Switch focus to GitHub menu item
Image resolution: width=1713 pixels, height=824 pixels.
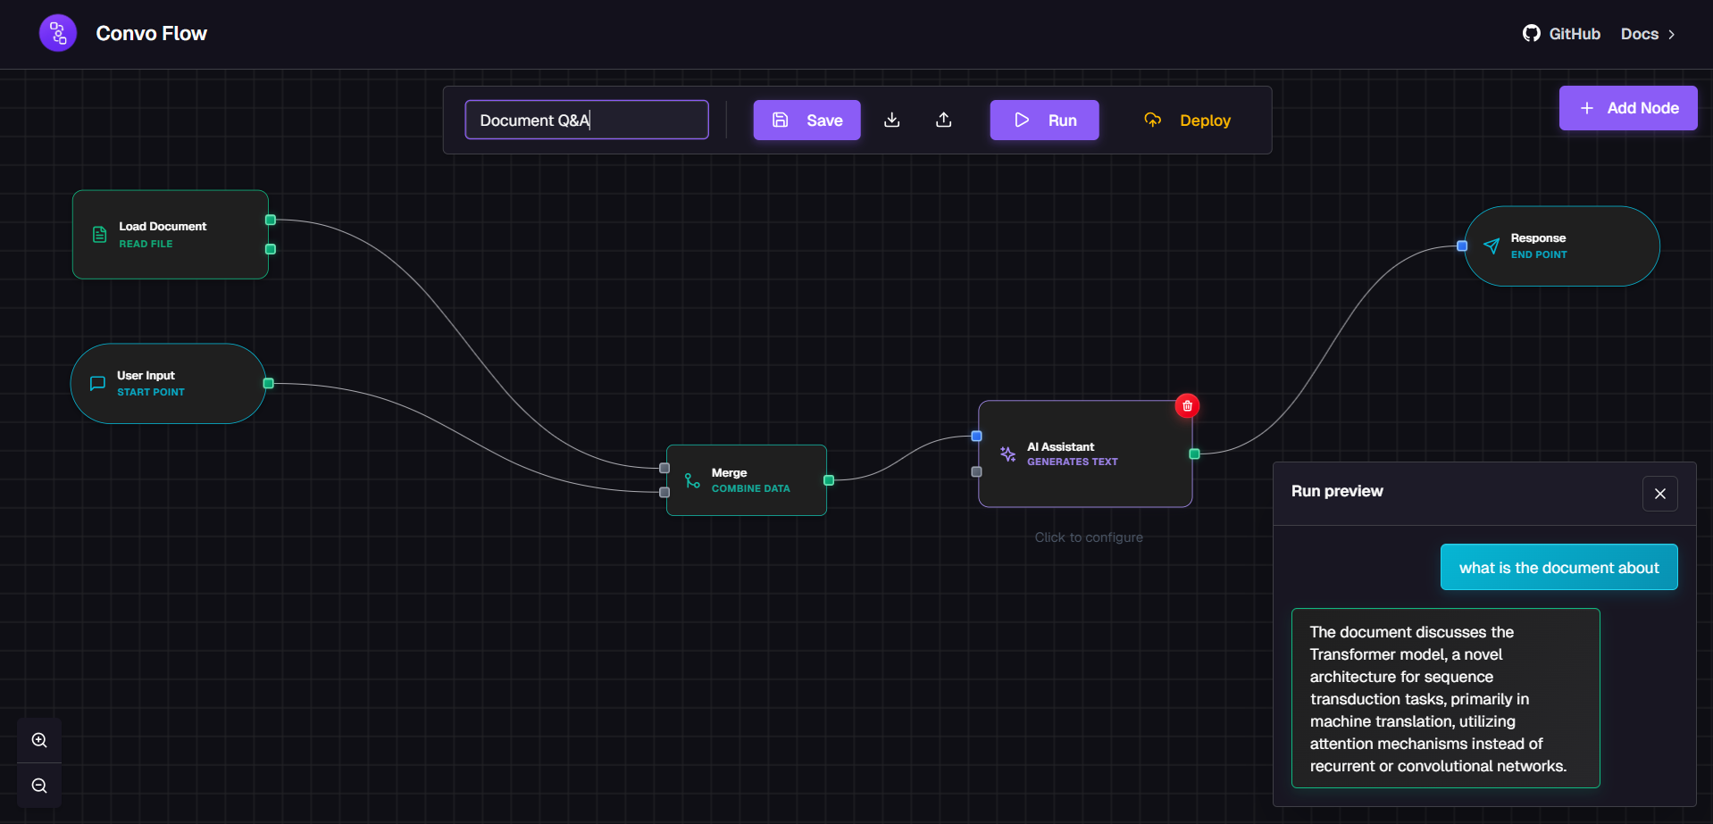pos(1576,33)
